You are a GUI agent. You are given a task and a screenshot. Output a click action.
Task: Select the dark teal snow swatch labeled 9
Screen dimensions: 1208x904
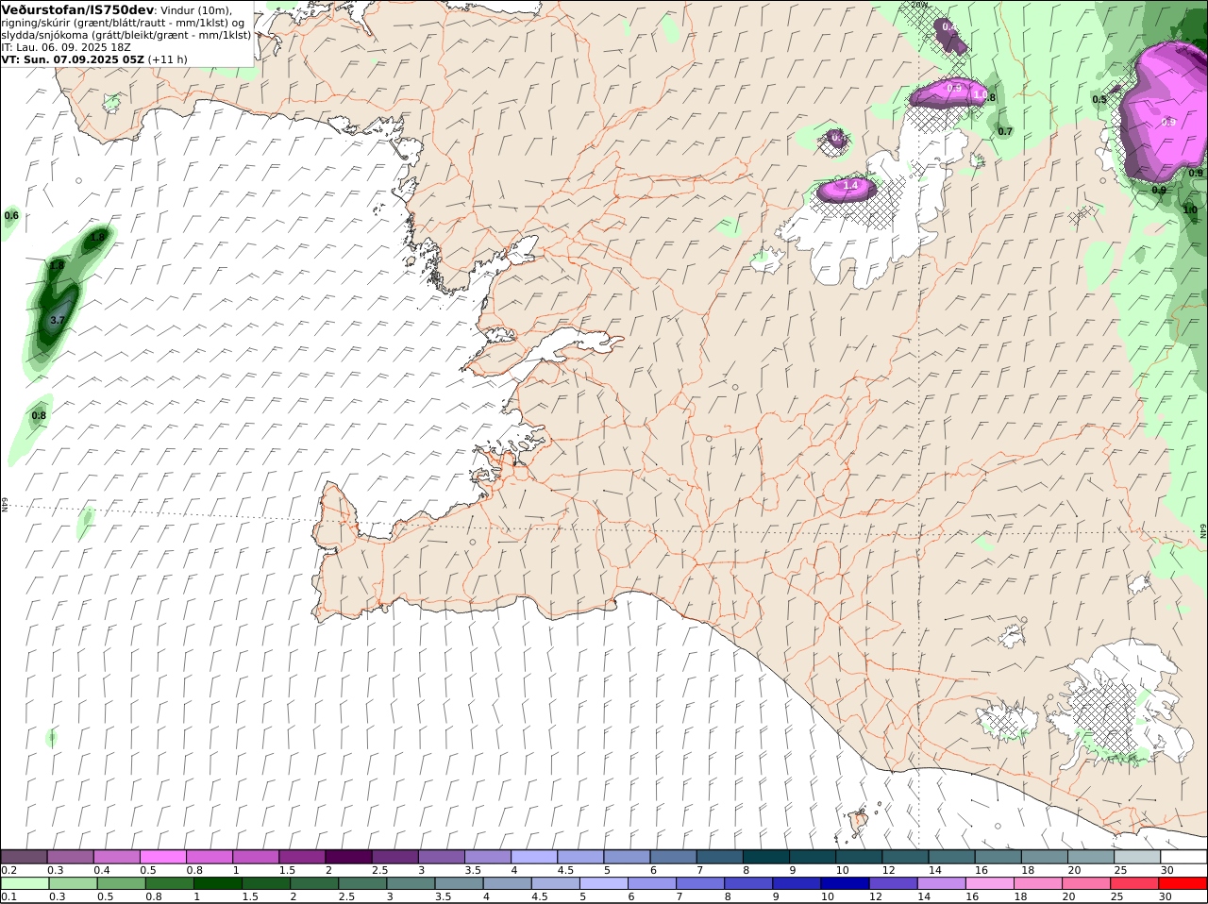[813, 857]
